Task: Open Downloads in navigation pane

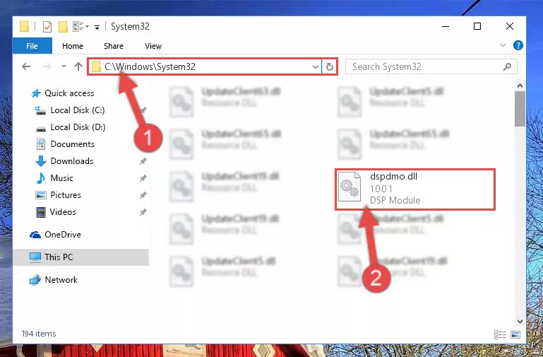Action: (72, 160)
